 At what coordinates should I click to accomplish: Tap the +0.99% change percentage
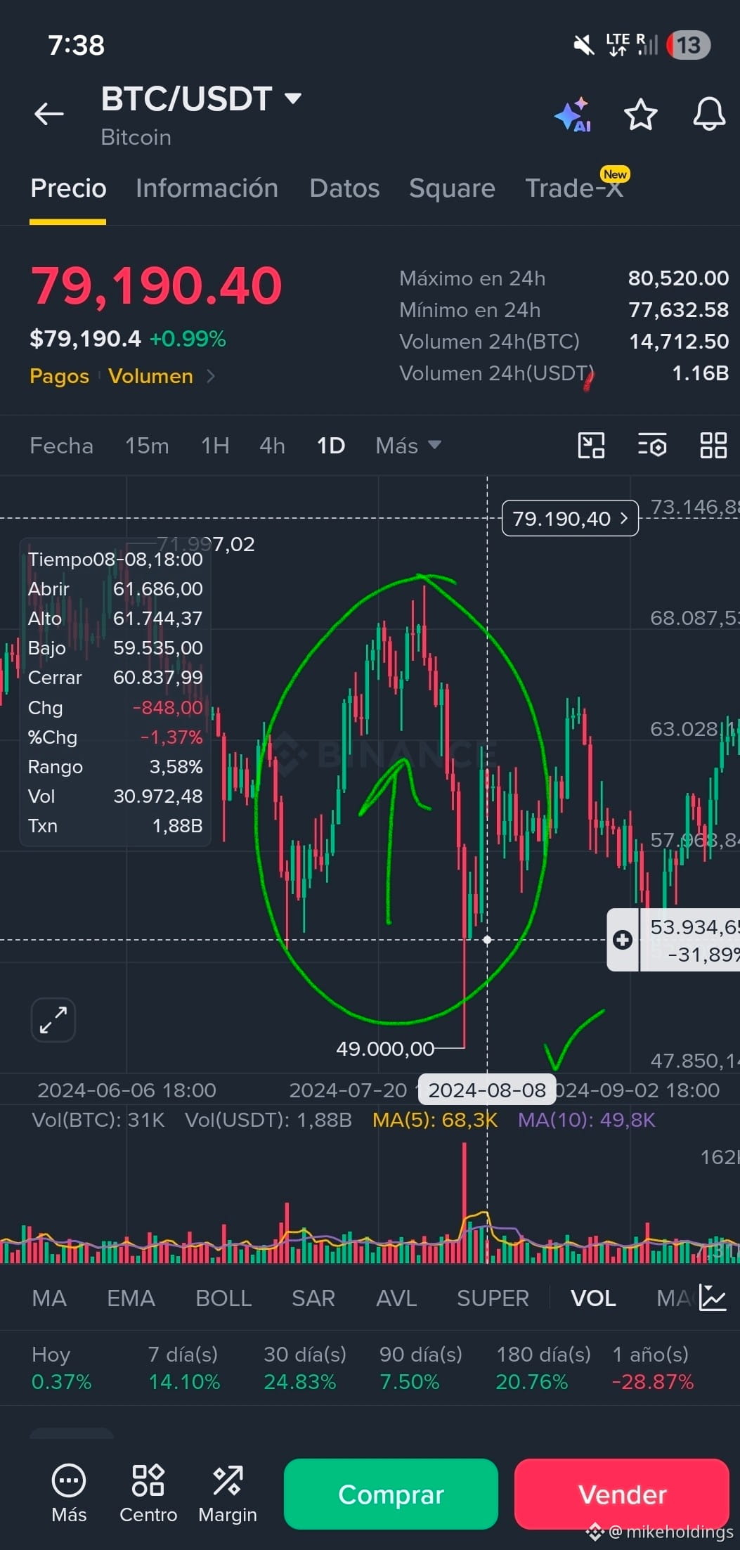188,339
